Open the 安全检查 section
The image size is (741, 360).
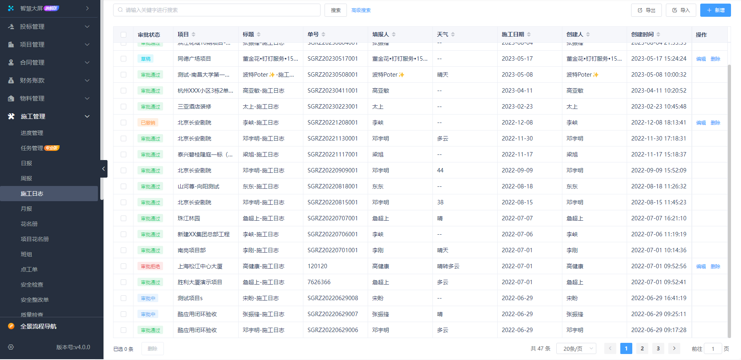[32, 285]
